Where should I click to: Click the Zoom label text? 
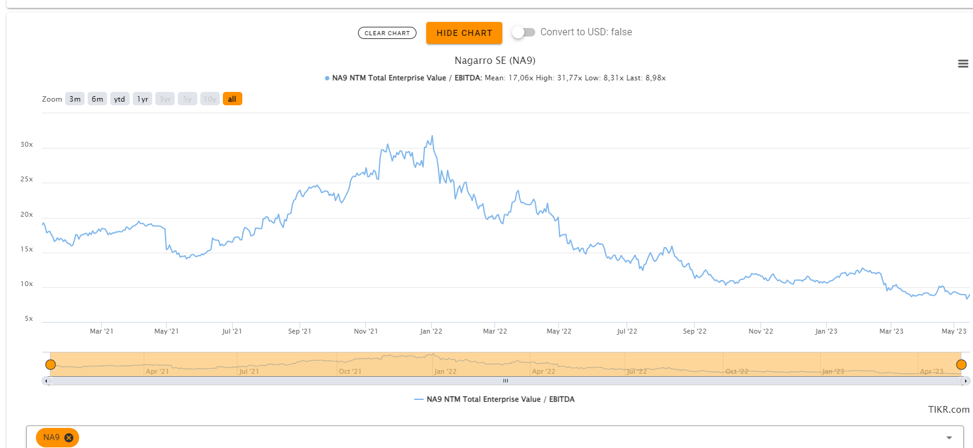pyautogui.click(x=52, y=99)
